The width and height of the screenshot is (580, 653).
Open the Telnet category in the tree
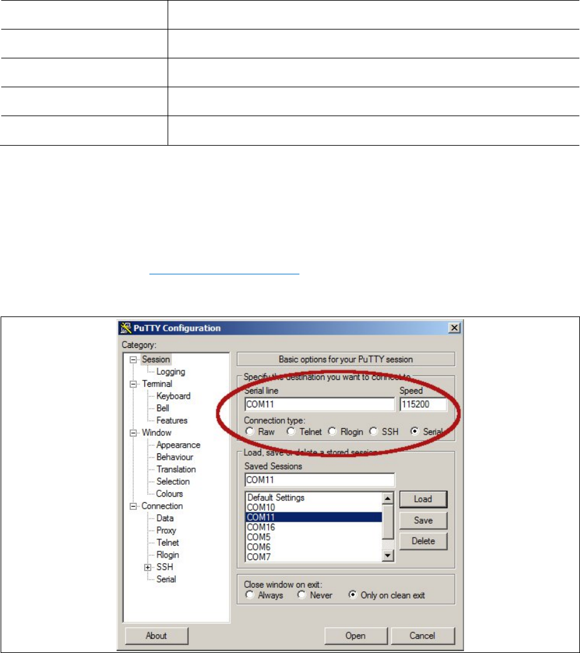(x=168, y=542)
